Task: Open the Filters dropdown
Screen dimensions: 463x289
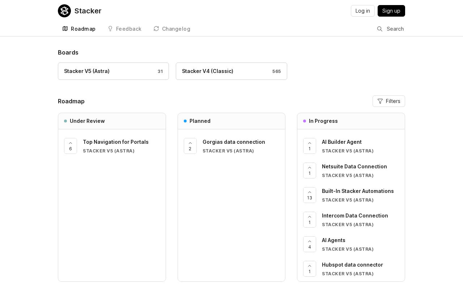Action: (x=389, y=101)
